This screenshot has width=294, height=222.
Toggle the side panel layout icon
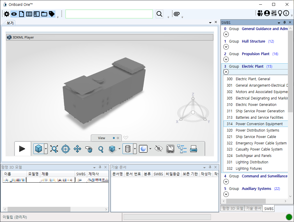(37, 14)
